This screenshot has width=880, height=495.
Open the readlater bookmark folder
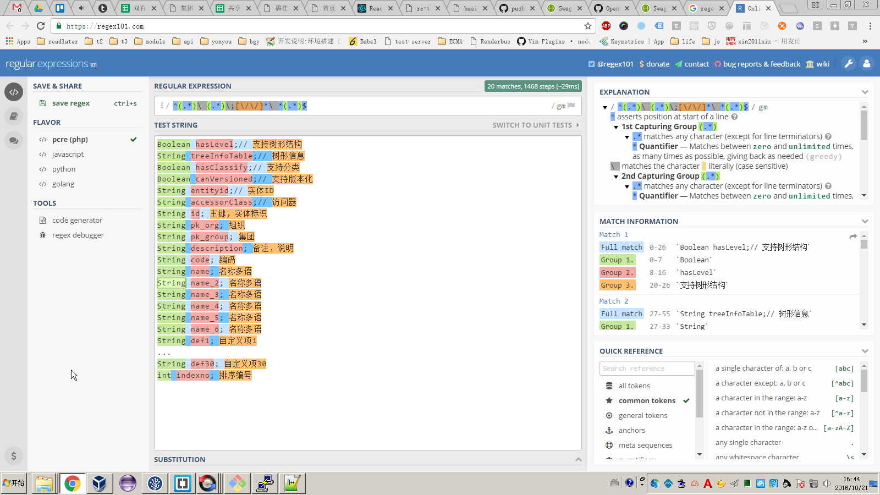pos(57,41)
